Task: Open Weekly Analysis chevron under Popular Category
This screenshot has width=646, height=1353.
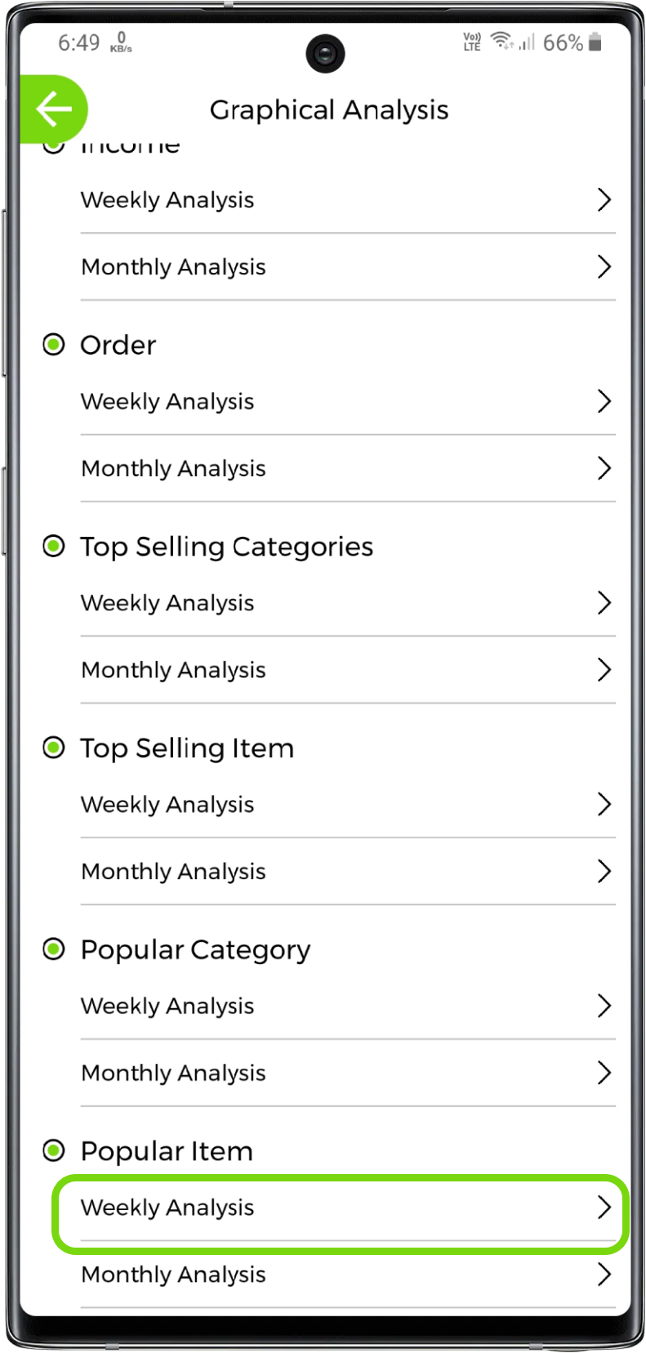Action: [x=604, y=1006]
